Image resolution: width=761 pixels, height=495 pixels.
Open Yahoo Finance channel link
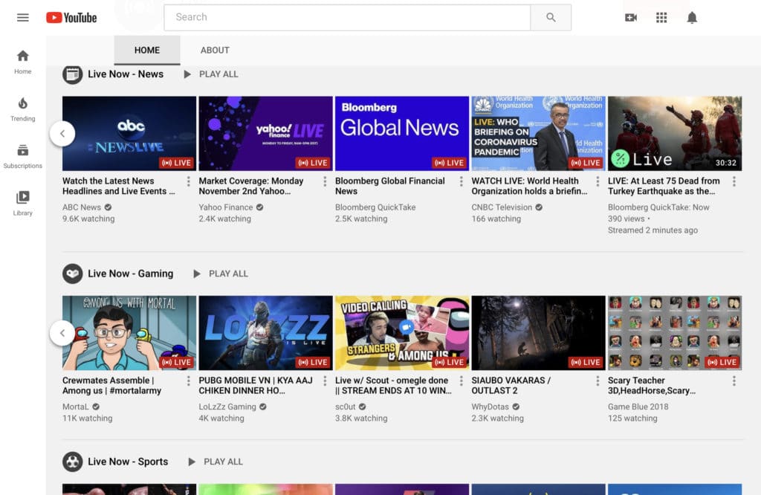[226, 207]
